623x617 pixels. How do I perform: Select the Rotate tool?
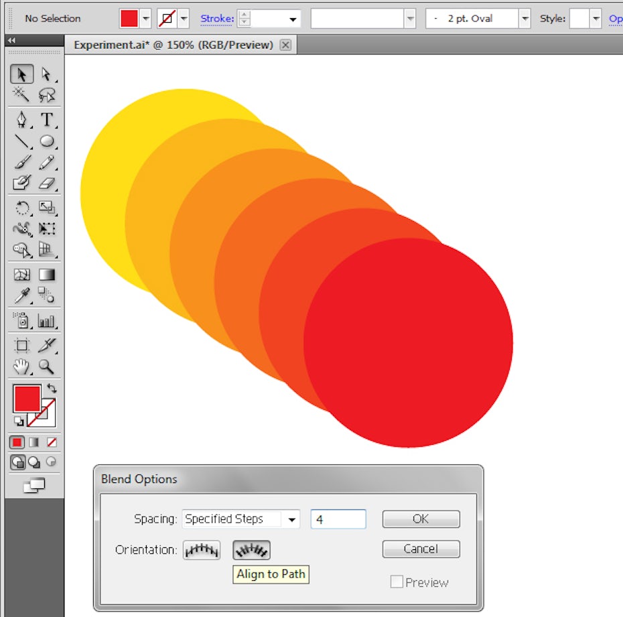(22, 208)
